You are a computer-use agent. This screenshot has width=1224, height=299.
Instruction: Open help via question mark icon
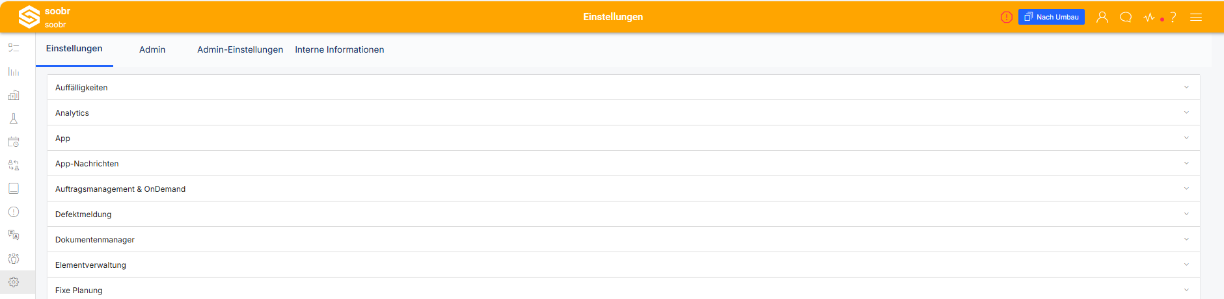point(1173,17)
